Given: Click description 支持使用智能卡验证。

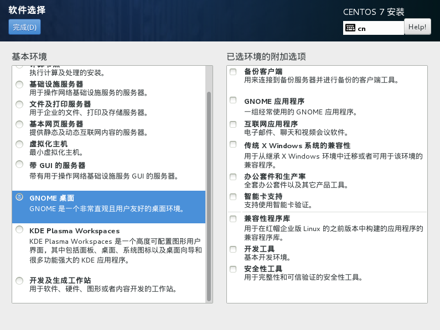Looking at the screenshot, I should (278, 205).
